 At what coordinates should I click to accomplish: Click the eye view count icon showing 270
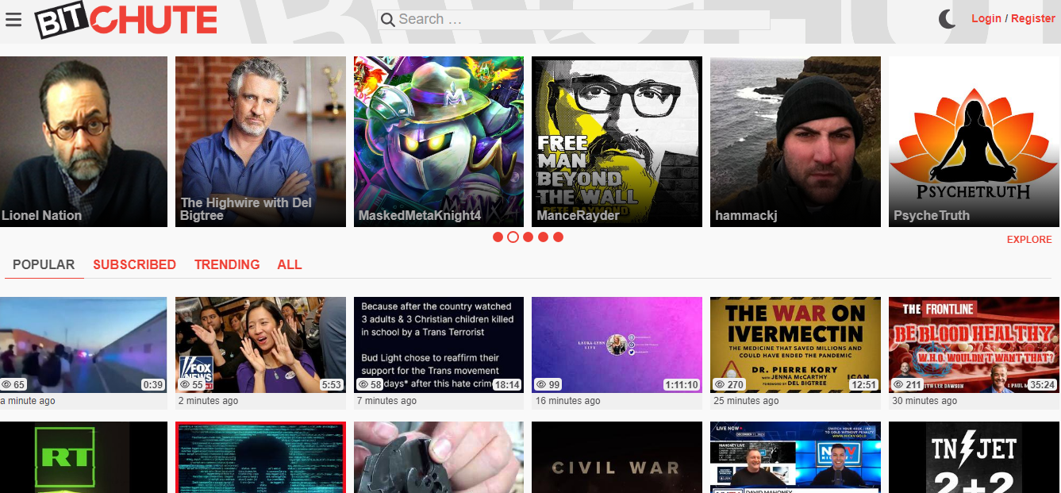(x=720, y=384)
